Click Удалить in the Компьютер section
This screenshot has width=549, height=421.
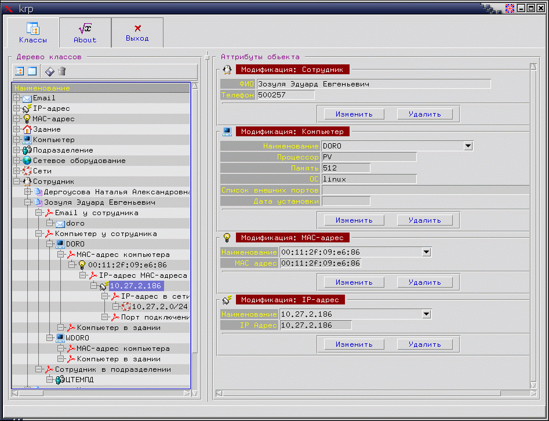(424, 220)
